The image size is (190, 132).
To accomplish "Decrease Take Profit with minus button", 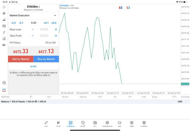I will (x=33, y=36).
